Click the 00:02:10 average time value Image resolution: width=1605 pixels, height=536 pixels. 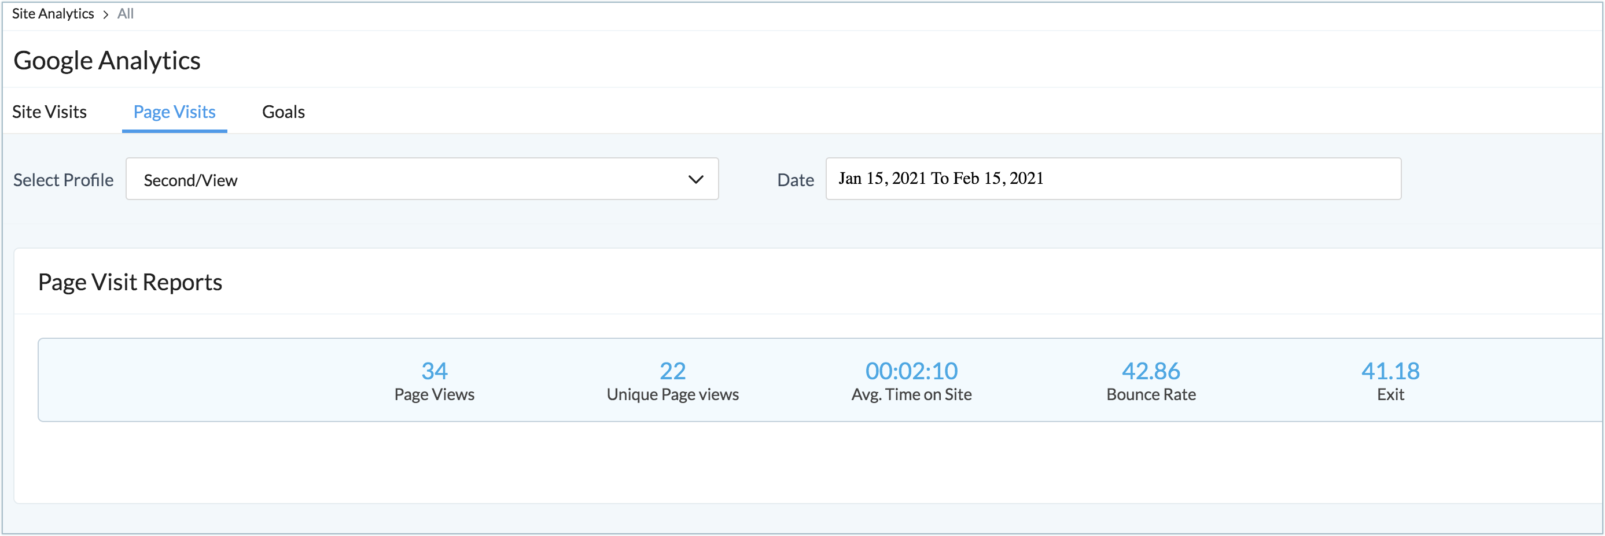911,371
